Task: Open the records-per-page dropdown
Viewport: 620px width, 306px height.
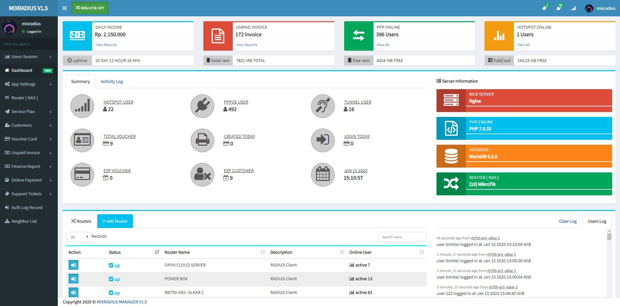Action: point(78,237)
